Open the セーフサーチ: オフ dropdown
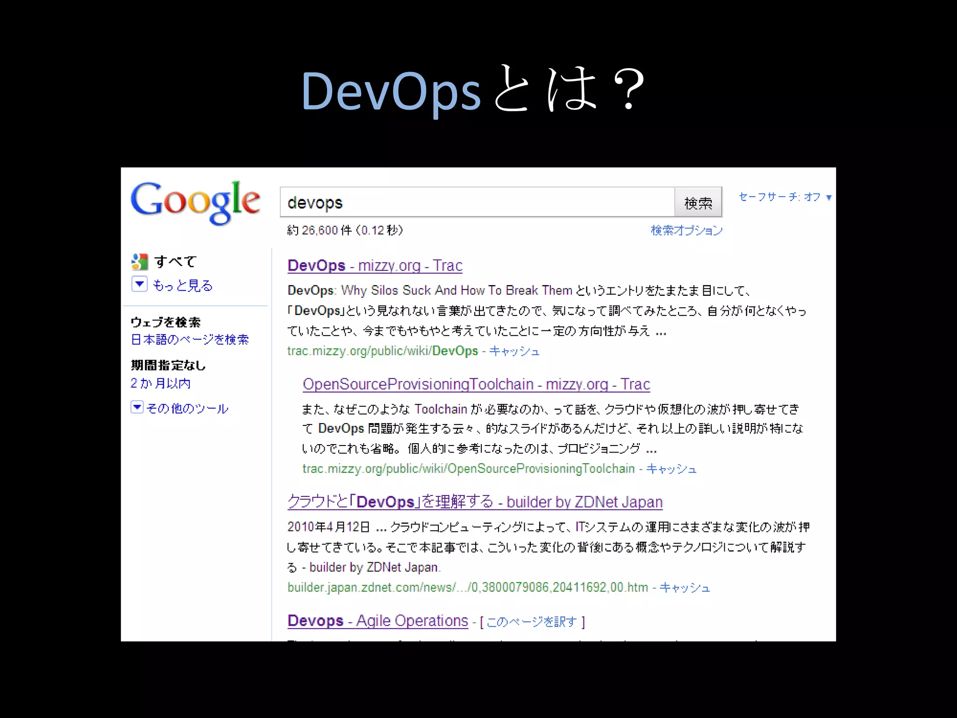Image resolution: width=957 pixels, height=718 pixels. [785, 197]
